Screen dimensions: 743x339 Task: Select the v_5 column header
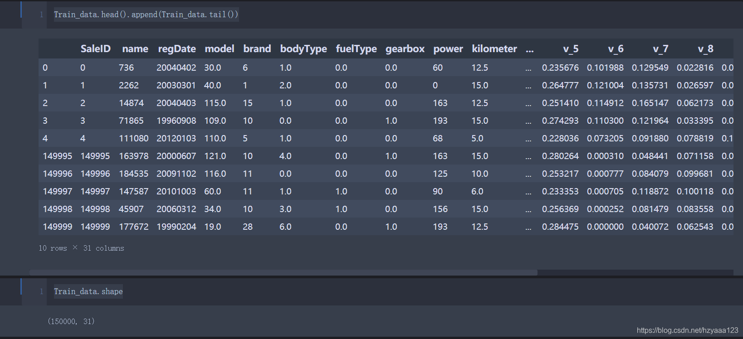pos(571,49)
